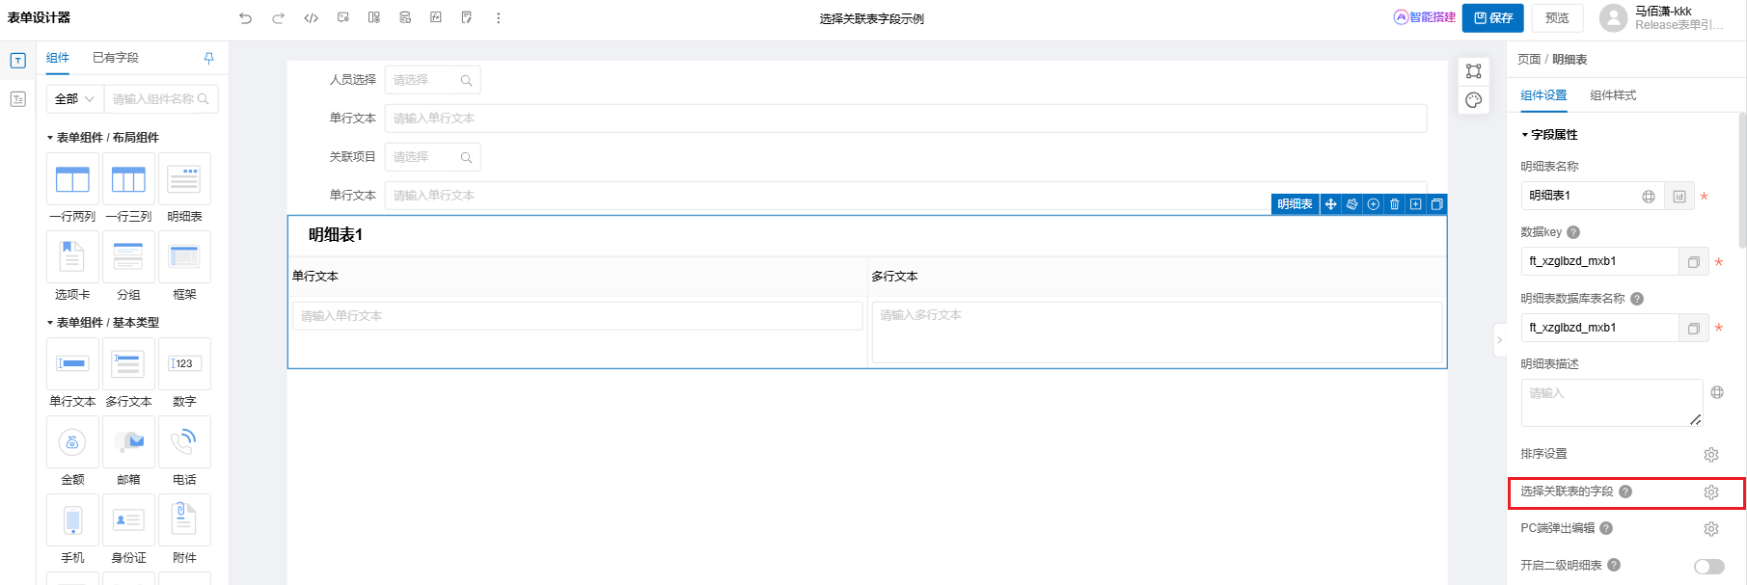Open the more options vertical dots menu

tap(498, 17)
